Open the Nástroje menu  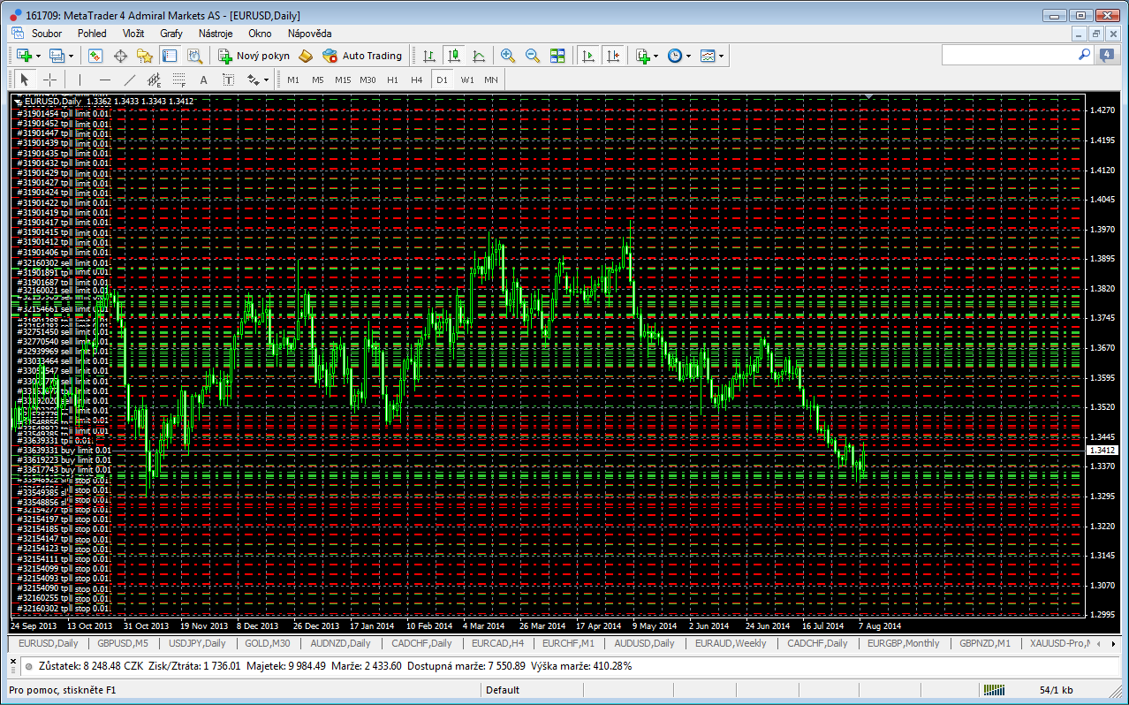[216, 33]
